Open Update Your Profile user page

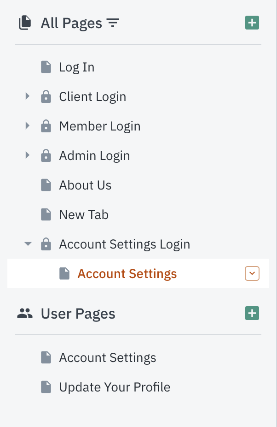(115, 387)
